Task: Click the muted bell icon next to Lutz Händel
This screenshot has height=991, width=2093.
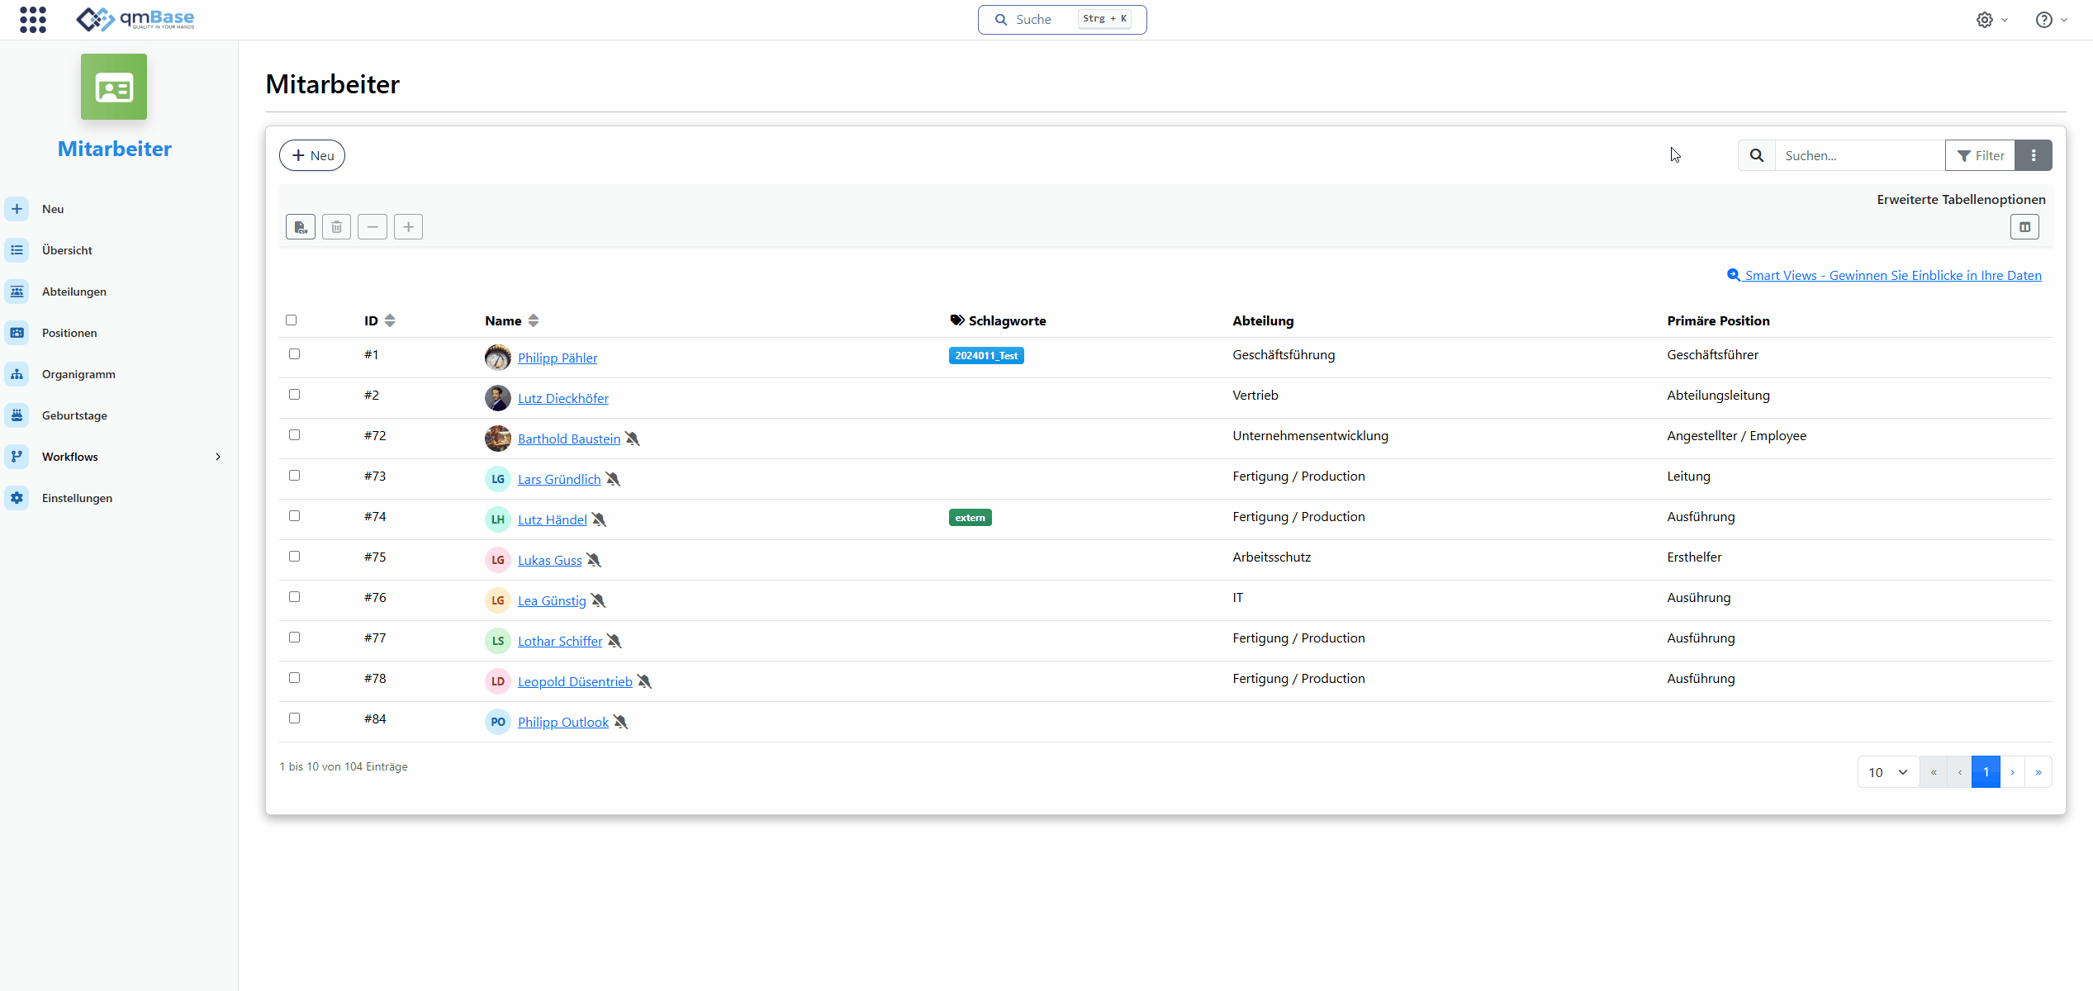Action: click(x=600, y=519)
